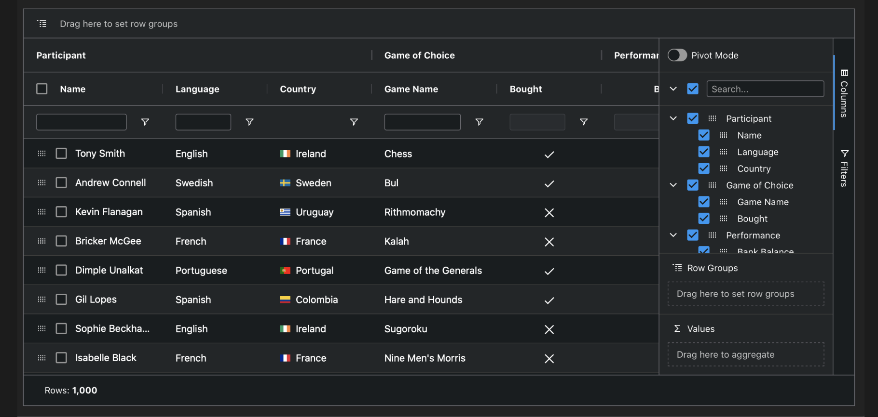Collapse the Game of Choice group in the panel

click(672, 185)
